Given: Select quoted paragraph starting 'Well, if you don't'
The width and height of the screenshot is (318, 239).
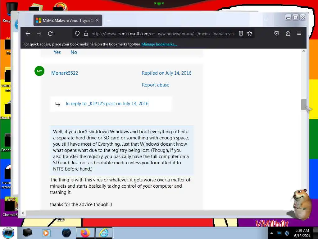Looking at the screenshot, I should pos(121,150).
